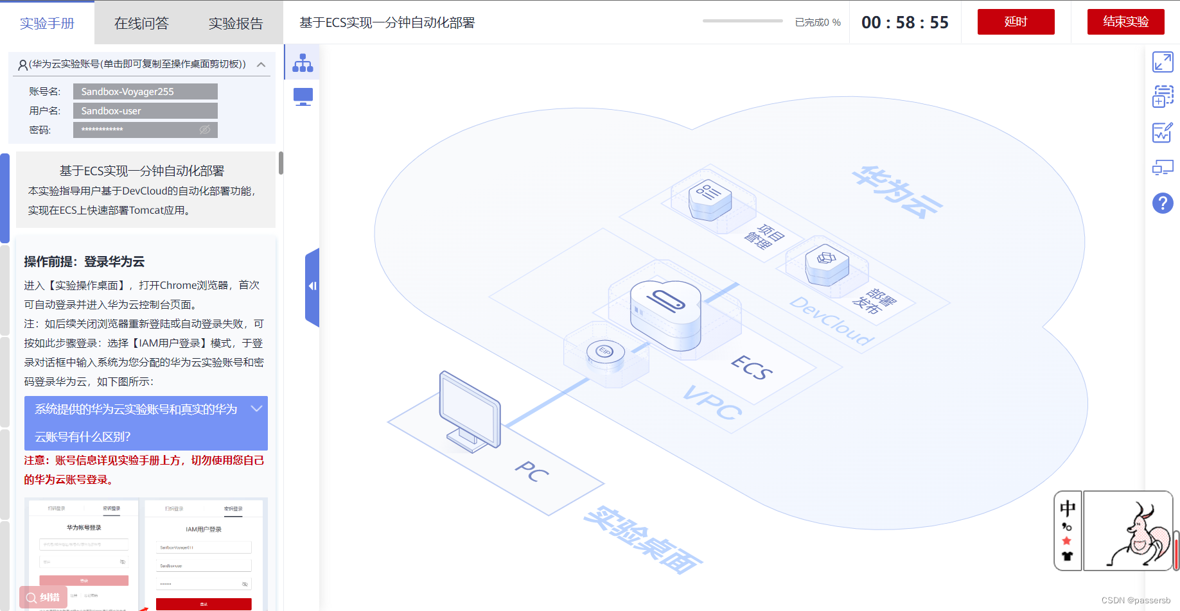Click the lab title 基于ECS实现一分钟自动化部署 in header

387,22
